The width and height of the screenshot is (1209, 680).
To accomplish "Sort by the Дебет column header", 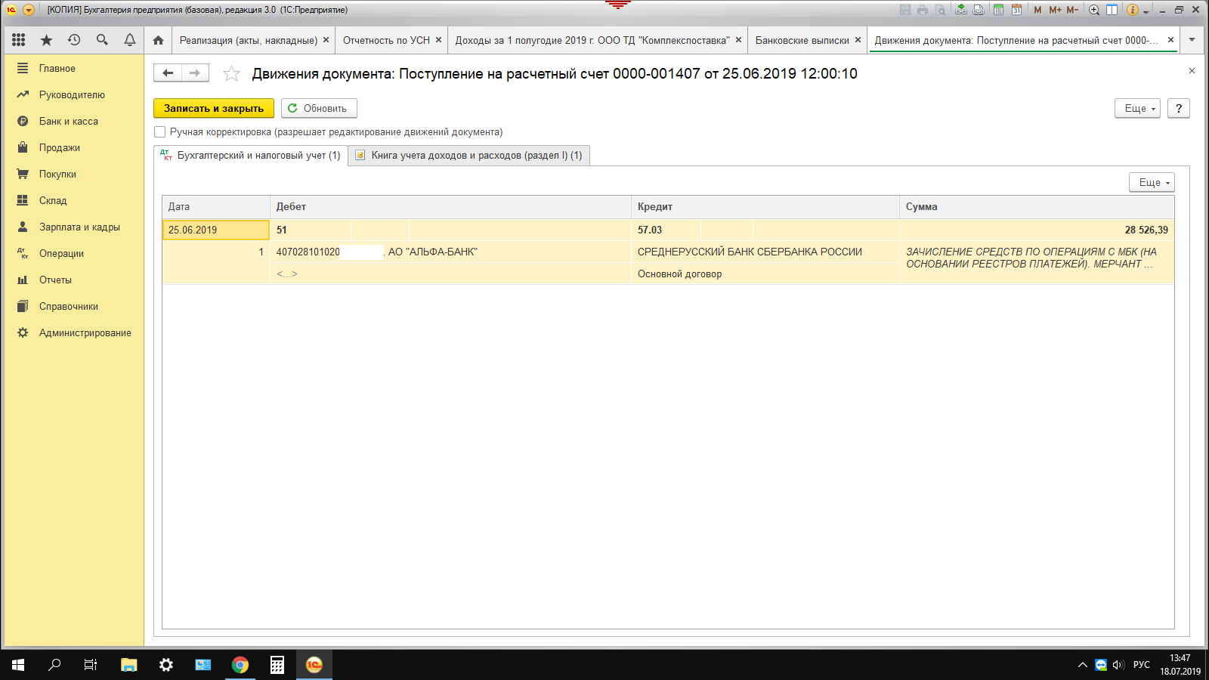I will click(x=450, y=206).
